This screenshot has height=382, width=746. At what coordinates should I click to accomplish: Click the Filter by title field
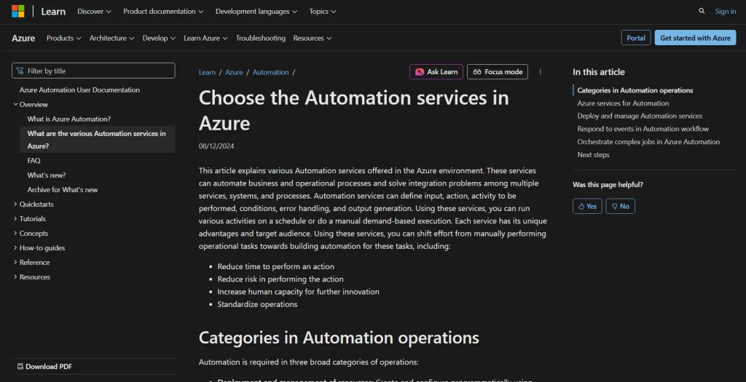click(93, 71)
